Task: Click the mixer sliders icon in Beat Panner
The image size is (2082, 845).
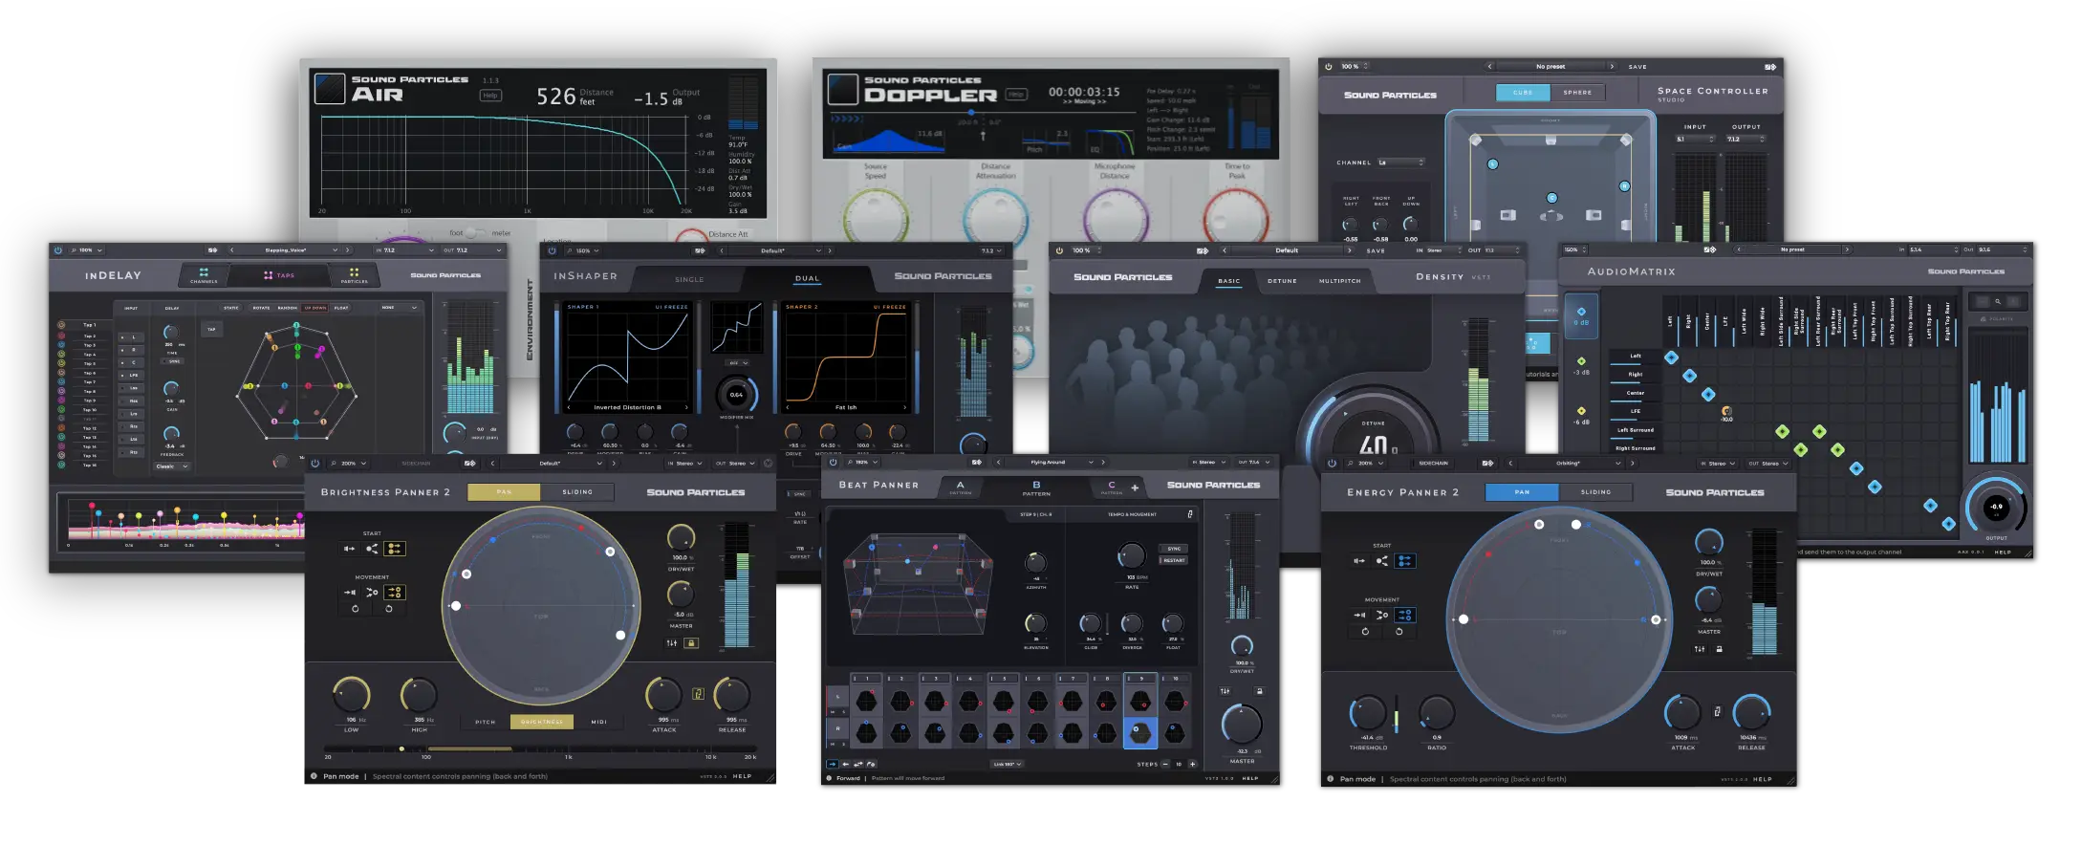Action: tap(1225, 691)
